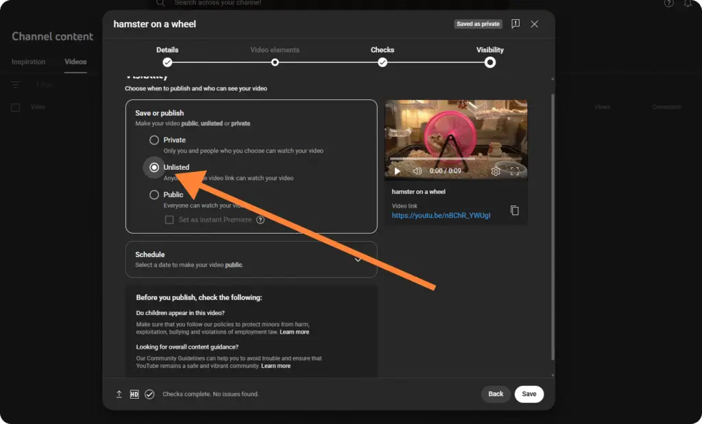Click the HD quality badge in the bottom bar
The width and height of the screenshot is (702, 424).
[x=134, y=394]
